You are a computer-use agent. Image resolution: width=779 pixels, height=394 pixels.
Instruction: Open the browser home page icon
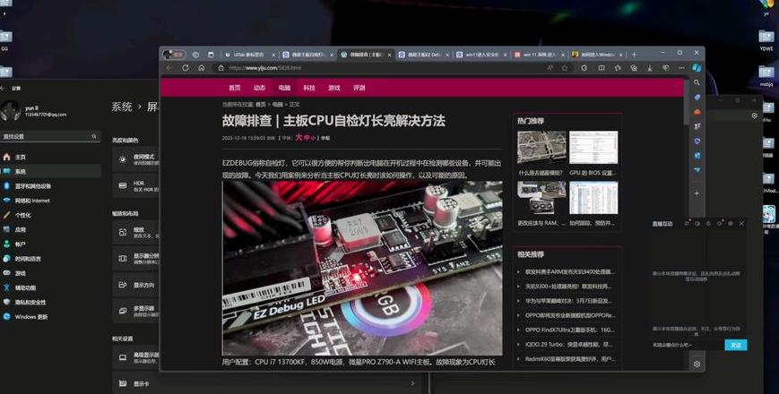[201, 68]
